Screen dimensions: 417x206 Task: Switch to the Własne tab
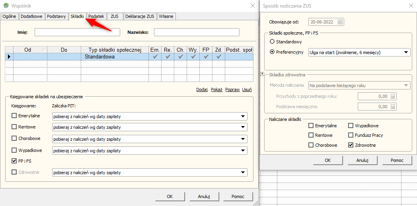[x=166, y=16]
